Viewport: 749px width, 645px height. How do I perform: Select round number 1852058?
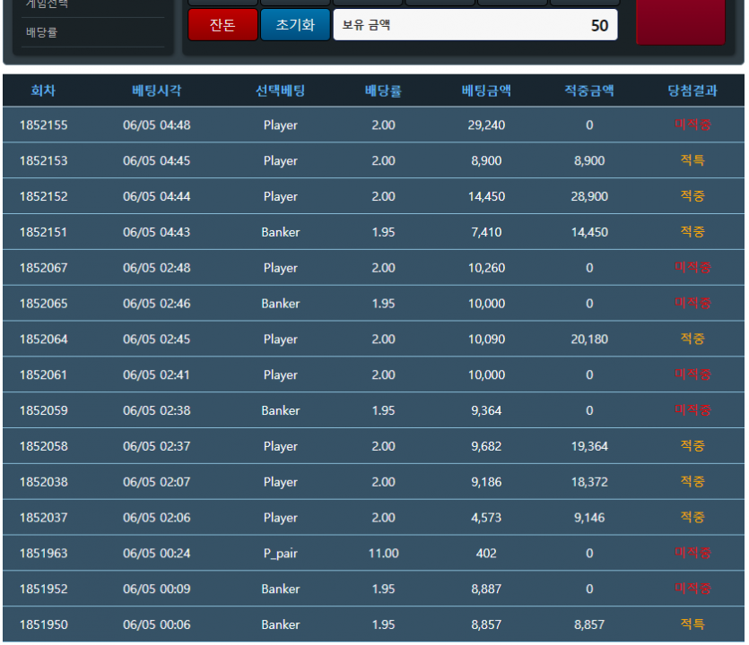43,446
